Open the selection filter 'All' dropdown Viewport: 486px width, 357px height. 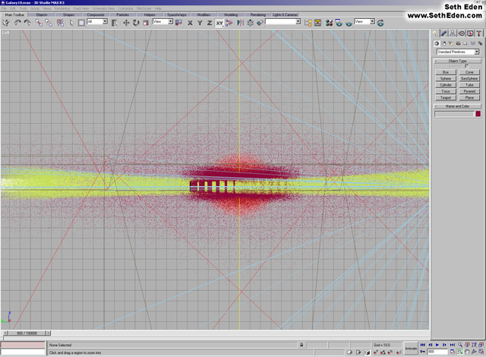point(98,22)
